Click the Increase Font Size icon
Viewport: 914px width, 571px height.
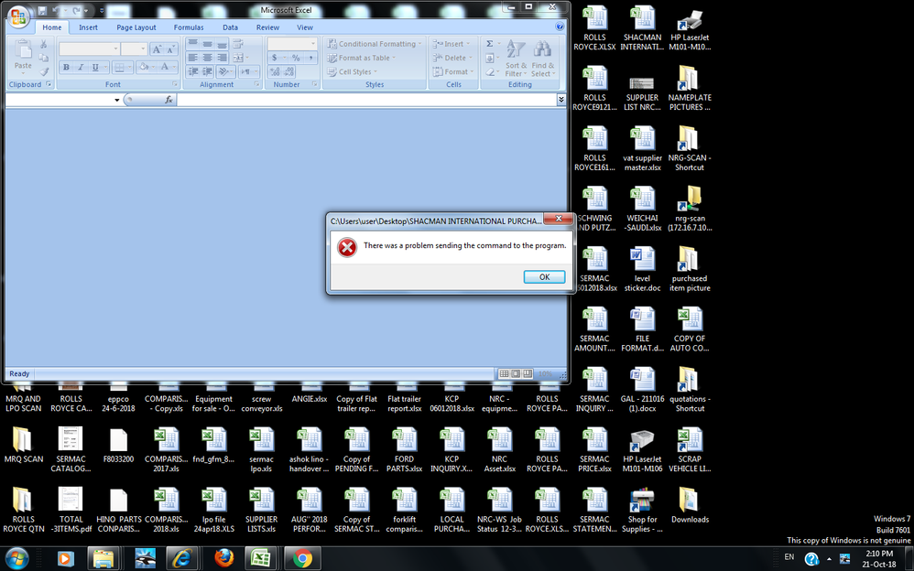(157, 48)
